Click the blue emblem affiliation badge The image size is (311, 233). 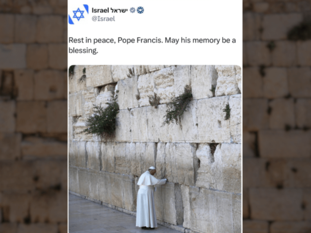pos(140,10)
